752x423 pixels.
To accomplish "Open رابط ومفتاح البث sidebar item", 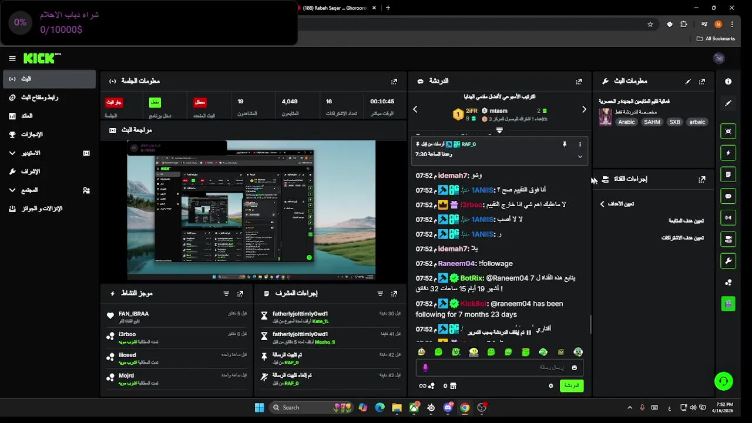I will 49,98.
